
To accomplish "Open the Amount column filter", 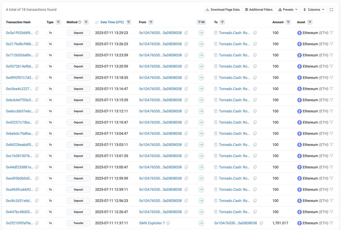I will coord(288,22).
